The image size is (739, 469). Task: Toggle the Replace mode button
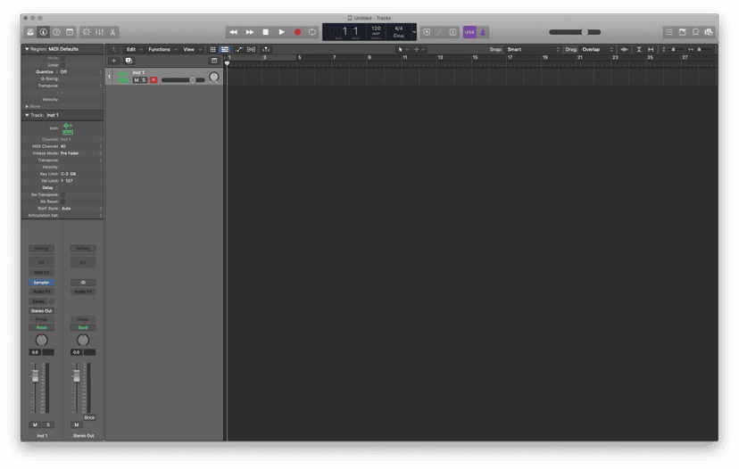tap(427, 32)
